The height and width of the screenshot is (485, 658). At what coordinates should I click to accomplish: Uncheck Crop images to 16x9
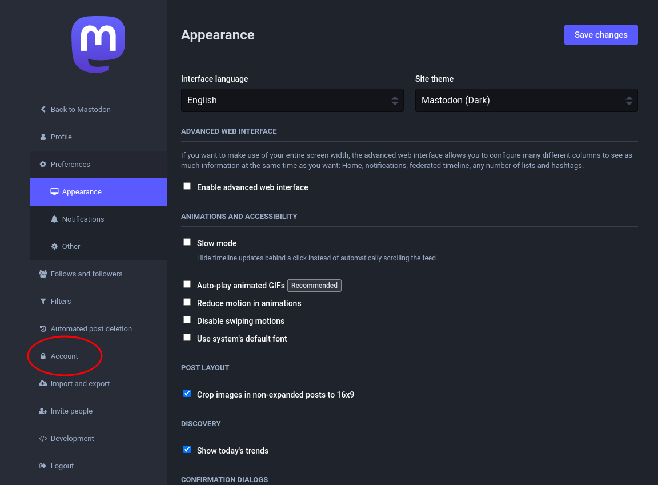[x=187, y=394]
